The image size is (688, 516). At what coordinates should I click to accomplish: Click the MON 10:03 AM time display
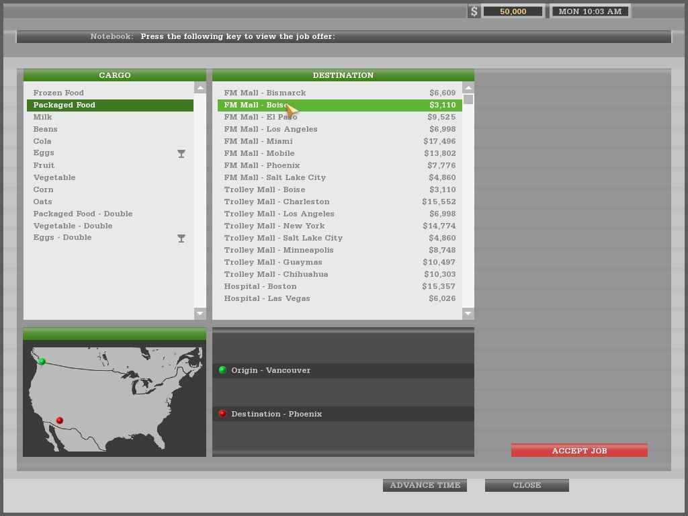(x=590, y=11)
